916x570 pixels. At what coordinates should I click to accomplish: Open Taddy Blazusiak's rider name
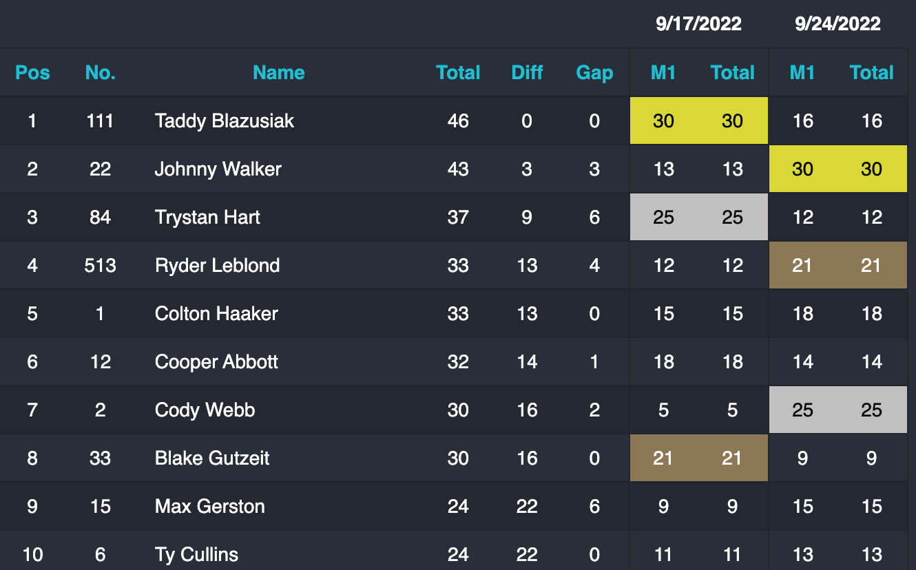225,121
